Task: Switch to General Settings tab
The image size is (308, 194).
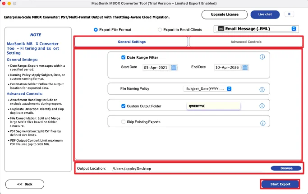Action: pos(131,42)
